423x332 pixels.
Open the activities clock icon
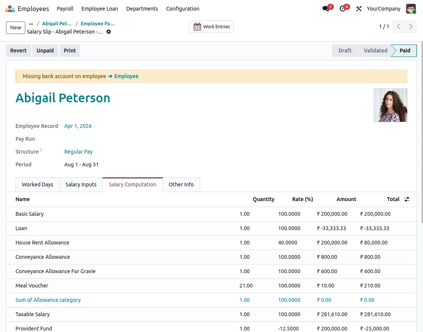(343, 9)
